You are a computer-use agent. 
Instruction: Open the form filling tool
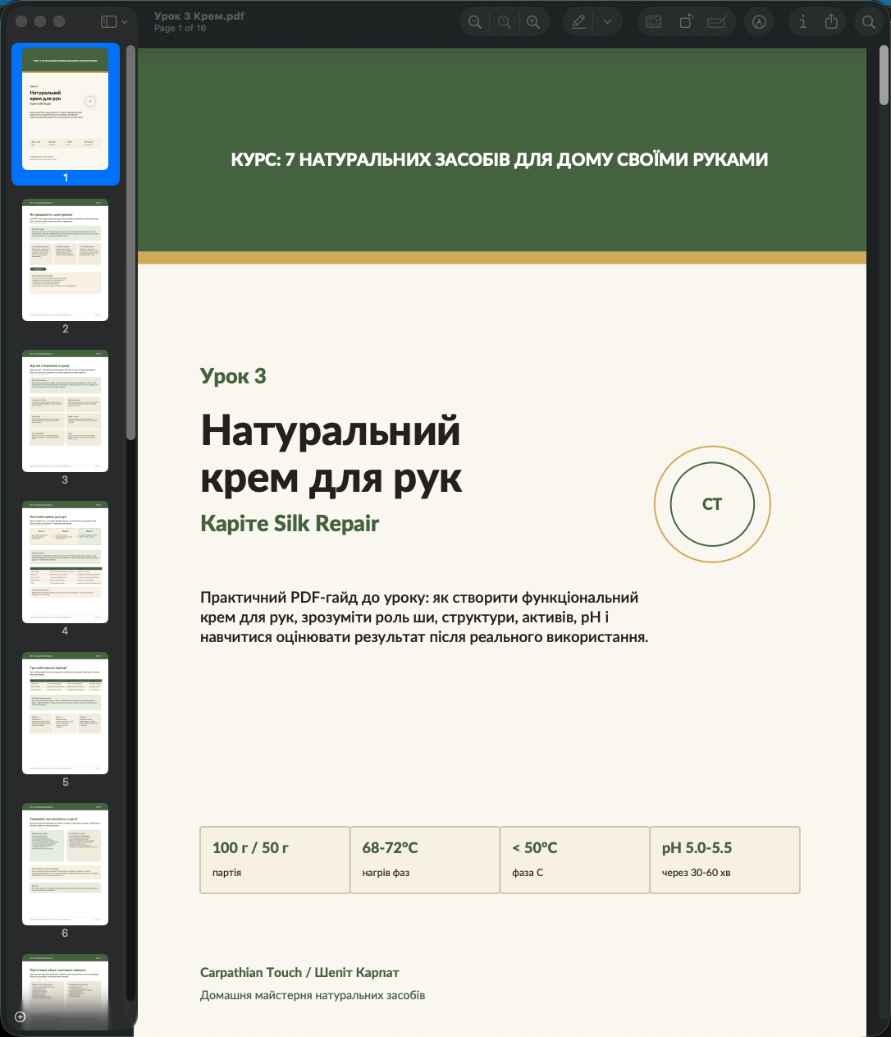[x=717, y=22]
